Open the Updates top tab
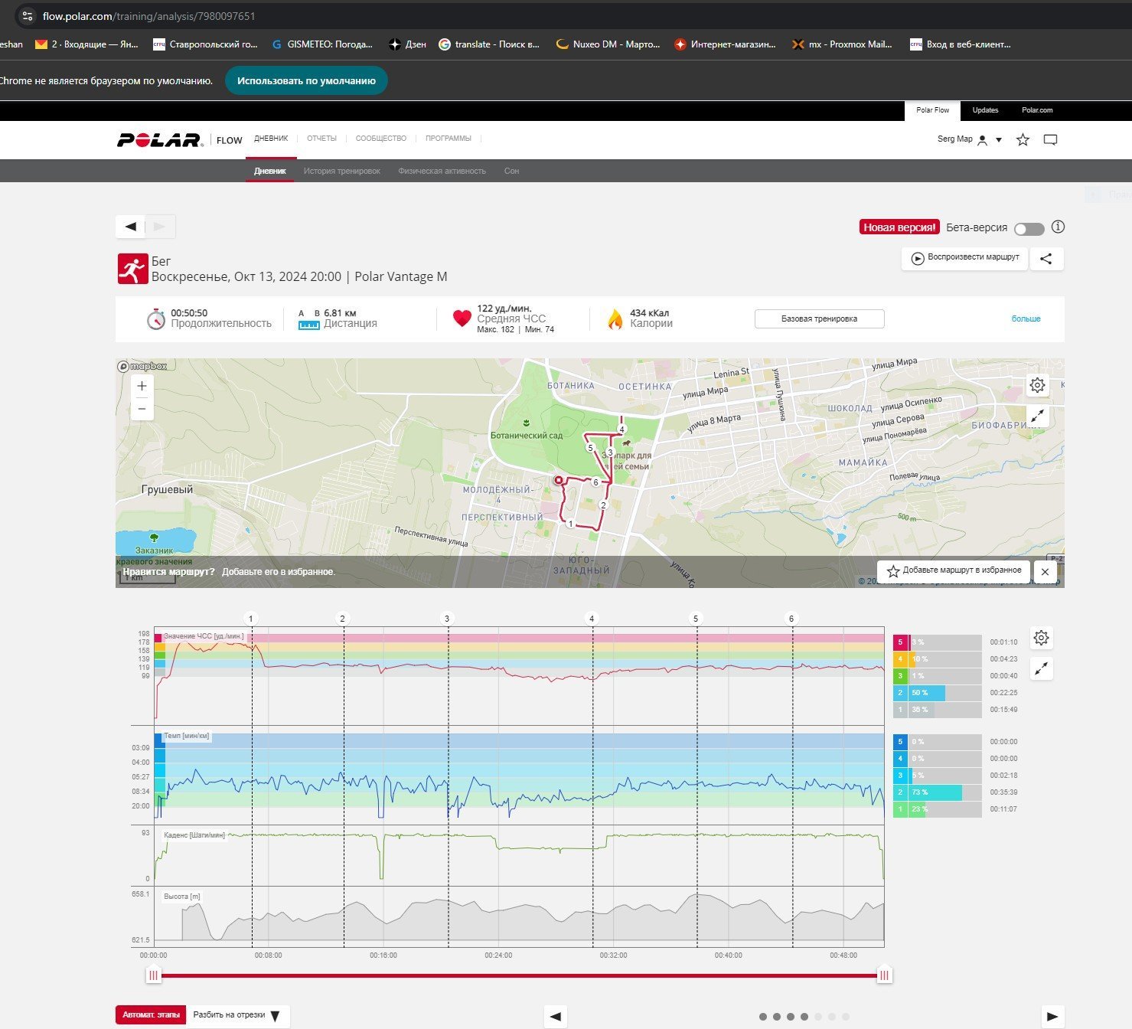Viewport: 1132px width, 1029px height. click(x=985, y=110)
